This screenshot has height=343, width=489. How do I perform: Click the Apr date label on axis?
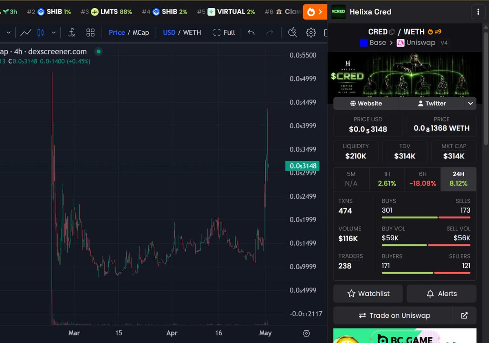coord(172,333)
